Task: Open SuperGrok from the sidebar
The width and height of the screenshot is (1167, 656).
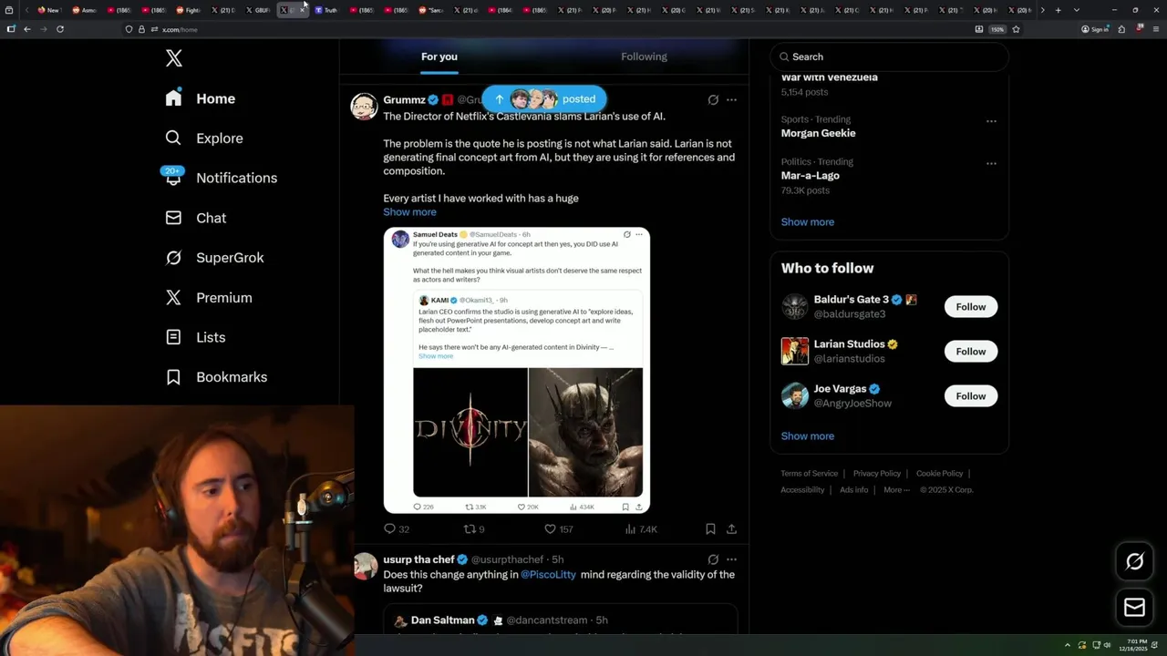Action: click(x=214, y=258)
